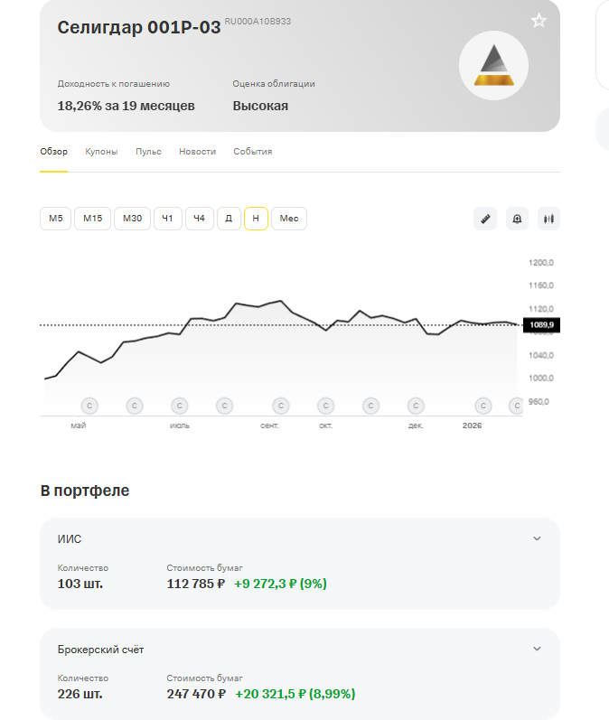
Task: Click the 1089,9 current price label
Action: point(542,325)
